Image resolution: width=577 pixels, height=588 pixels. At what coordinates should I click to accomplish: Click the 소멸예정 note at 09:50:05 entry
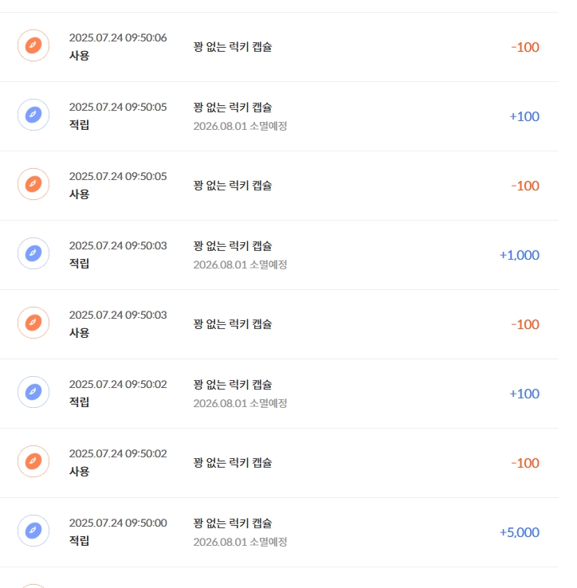click(240, 126)
